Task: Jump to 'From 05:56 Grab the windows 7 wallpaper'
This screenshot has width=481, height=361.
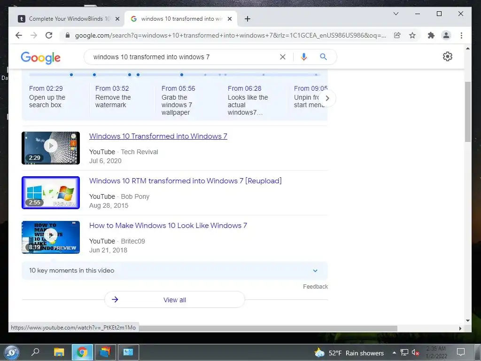Action: pyautogui.click(x=178, y=101)
